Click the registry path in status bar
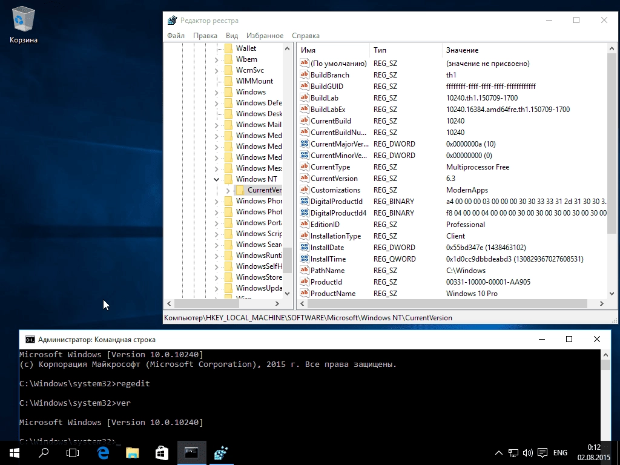620x465 pixels. coord(308,318)
